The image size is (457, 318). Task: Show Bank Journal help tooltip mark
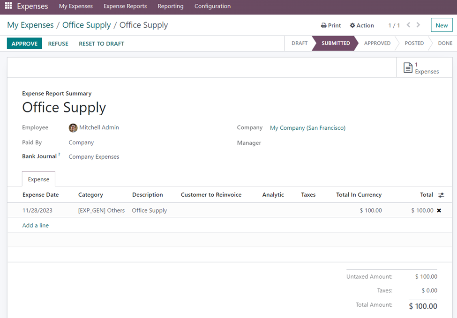click(x=59, y=155)
